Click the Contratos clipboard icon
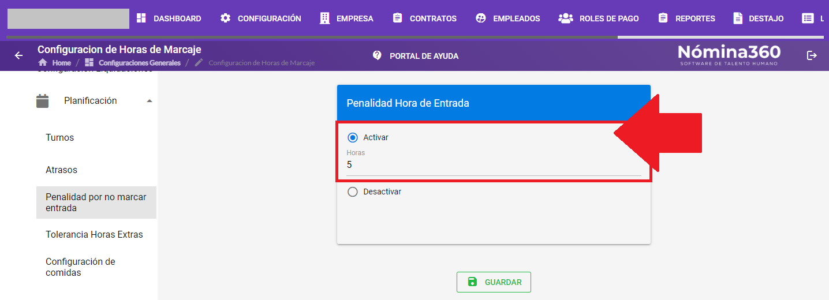This screenshot has width=829, height=300. 397,18
